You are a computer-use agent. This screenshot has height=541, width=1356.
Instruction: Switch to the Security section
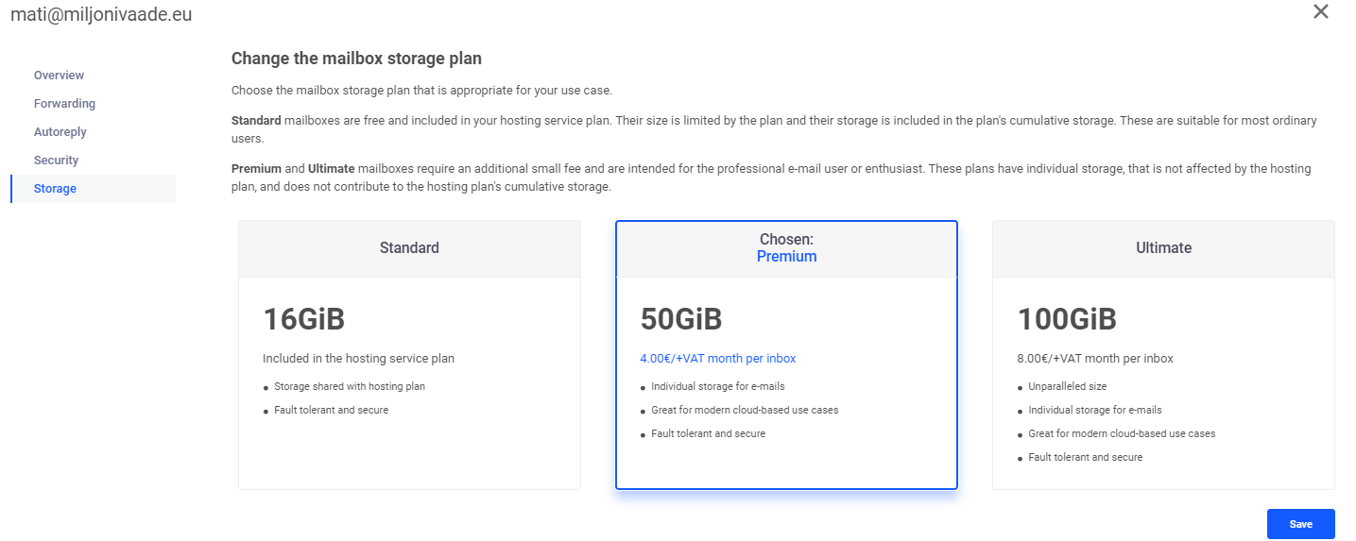pyautogui.click(x=57, y=161)
